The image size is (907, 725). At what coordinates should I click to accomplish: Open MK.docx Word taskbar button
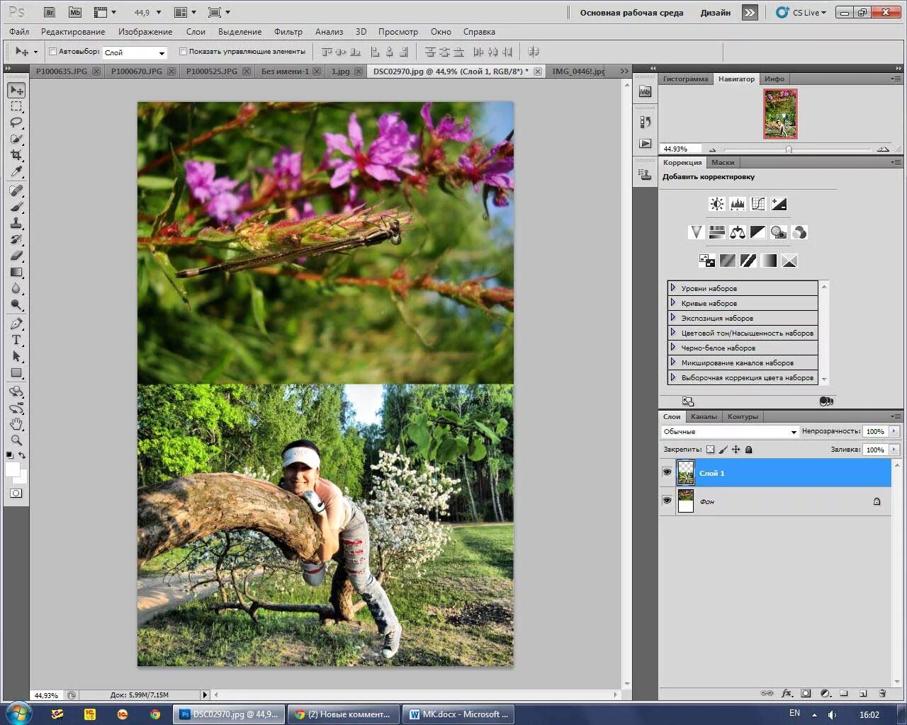(x=459, y=714)
